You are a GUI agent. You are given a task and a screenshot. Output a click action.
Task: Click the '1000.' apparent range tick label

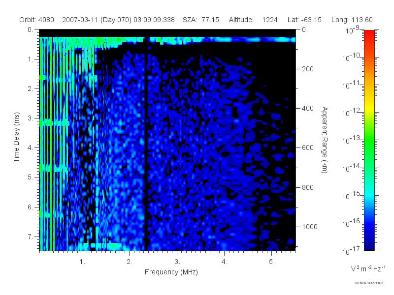coord(311,227)
